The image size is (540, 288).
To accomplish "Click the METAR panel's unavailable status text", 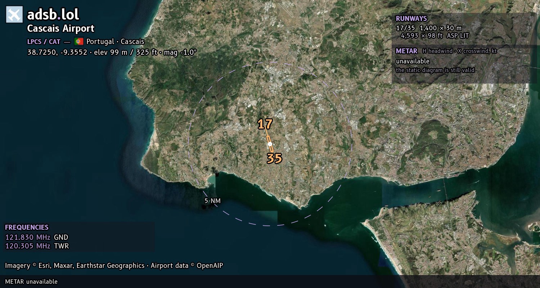I will point(413,61).
